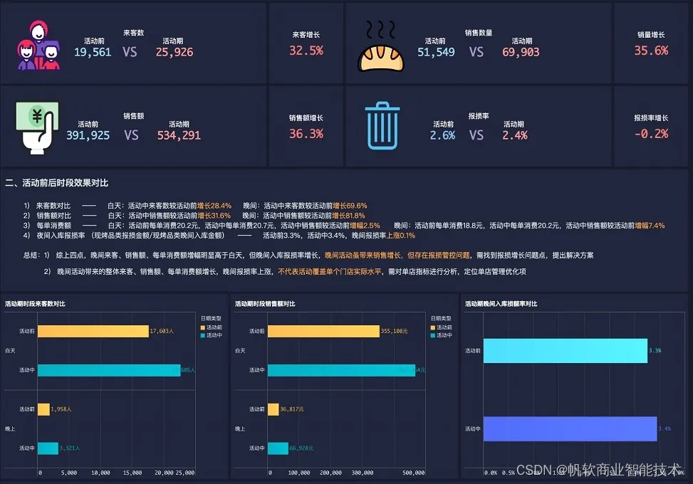This screenshot has height=484, width=693.
Task: Click the 销售额对比 analysis line
Action: coord(194,216)
